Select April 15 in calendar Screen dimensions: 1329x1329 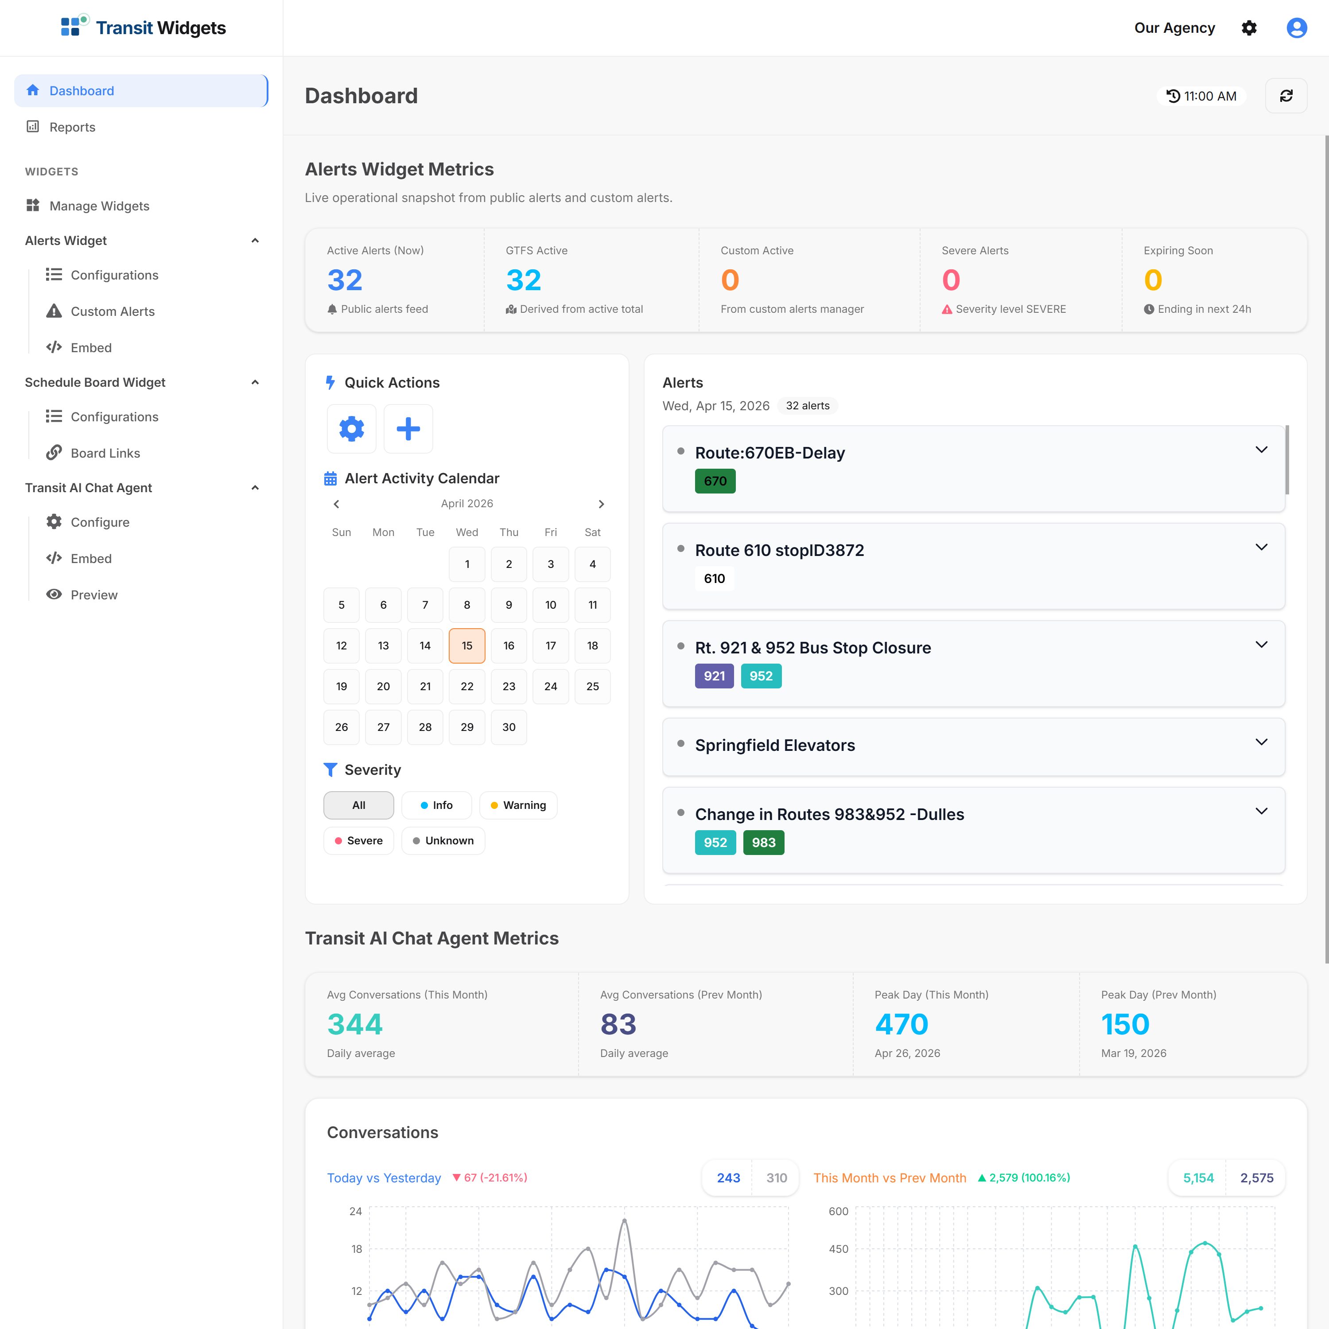(x=467, y=645)
